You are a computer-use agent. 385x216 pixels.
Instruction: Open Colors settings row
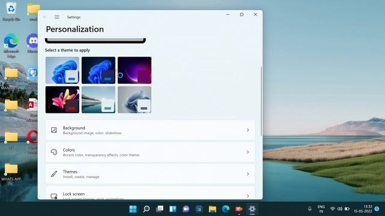150,152
